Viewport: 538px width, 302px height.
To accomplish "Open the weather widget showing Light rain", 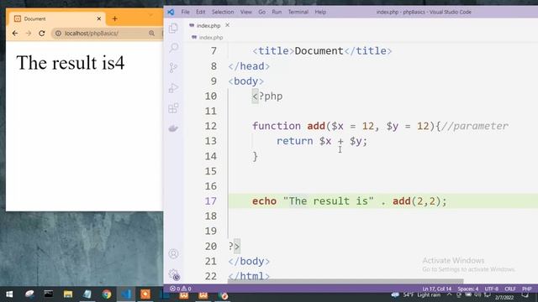I will (x=416, y=294).
